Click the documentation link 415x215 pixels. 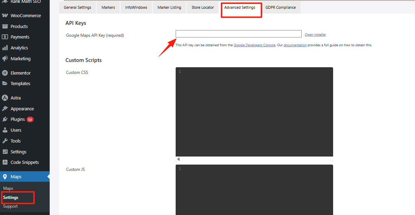tap(295, 45)
